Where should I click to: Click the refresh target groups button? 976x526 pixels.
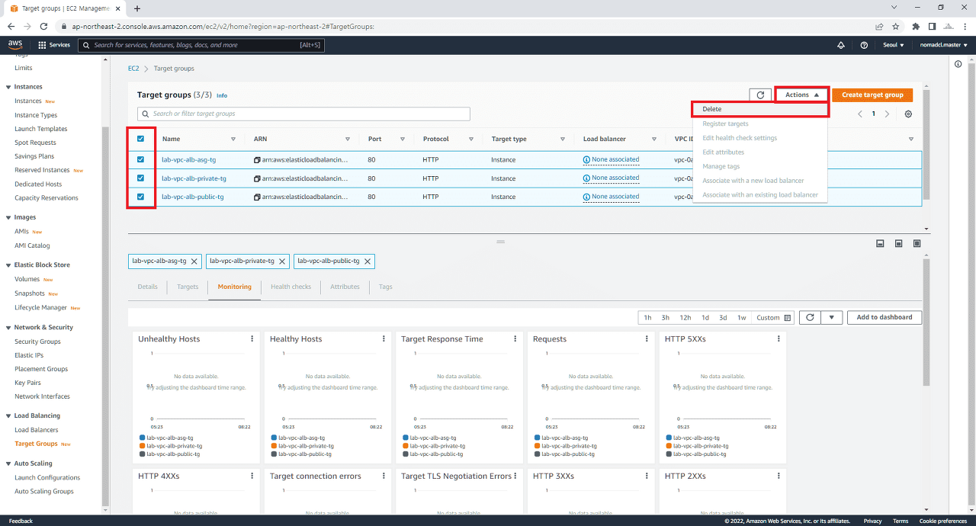[x=759, y=95]
